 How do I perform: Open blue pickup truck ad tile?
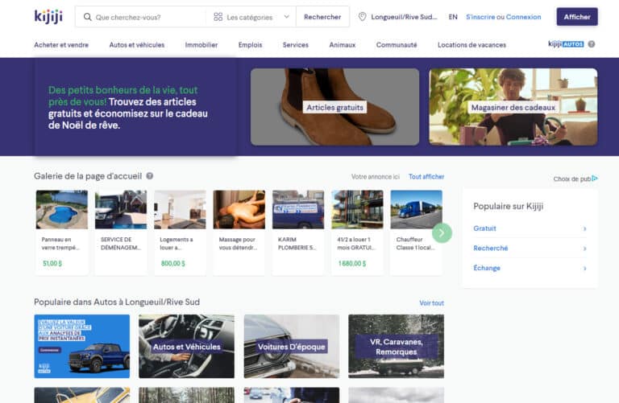point(81,346)
